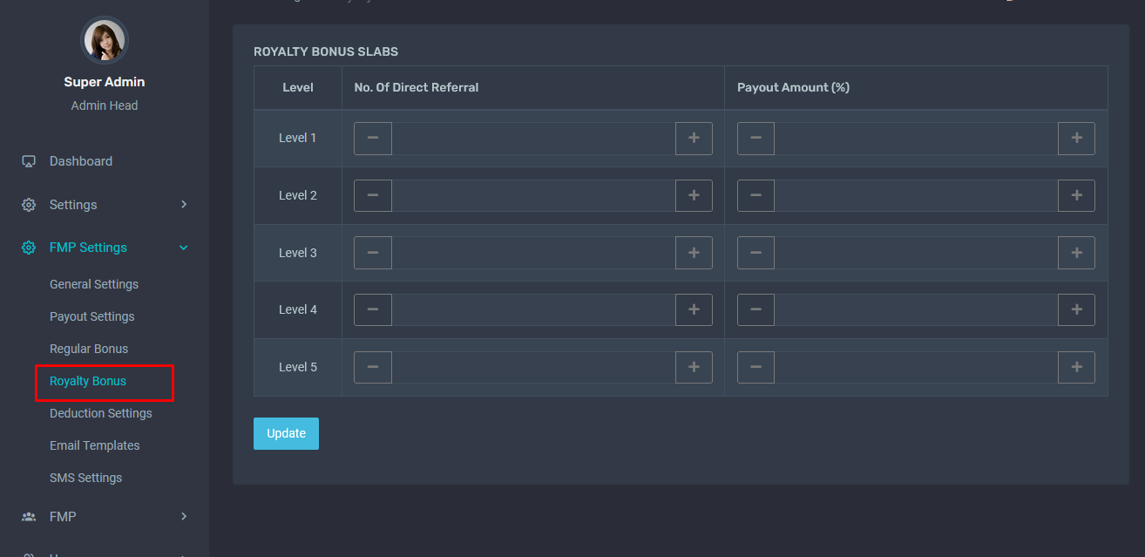This screenshot has width=1145, height=557.
Task: Click Level 1 payout amount input field
Action: point(916,139)
